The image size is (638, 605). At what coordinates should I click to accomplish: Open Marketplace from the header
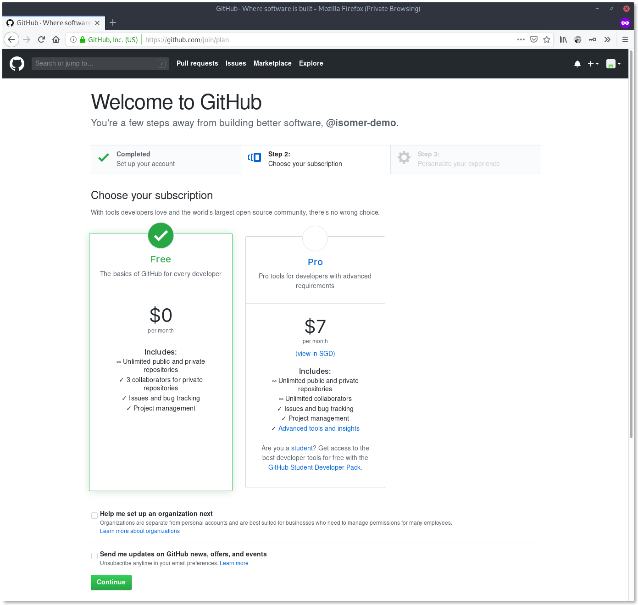pos(272,63)
